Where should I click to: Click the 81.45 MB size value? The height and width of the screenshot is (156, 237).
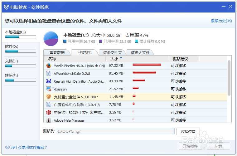[116, 73]
